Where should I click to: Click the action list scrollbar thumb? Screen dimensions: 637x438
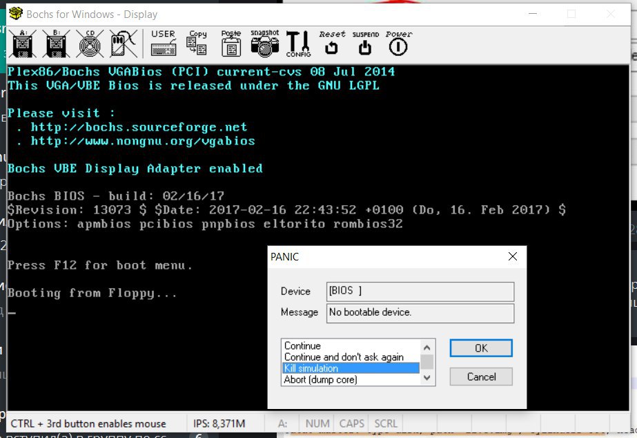click(x=427, y=361)
